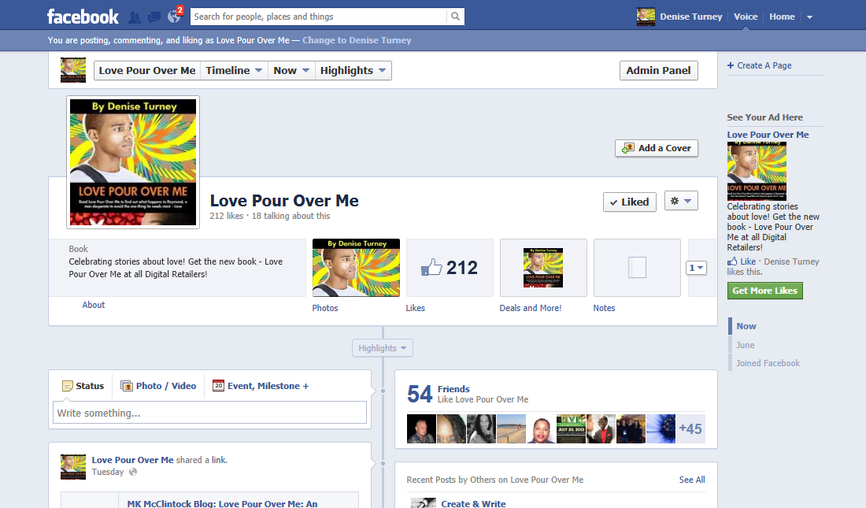Click the +45 more friends tile
Screen dimensions: 866x508
click(x=690, y=429)
